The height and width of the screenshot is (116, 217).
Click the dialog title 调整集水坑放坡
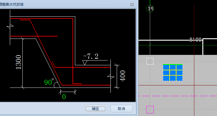[x=12, y=4]
